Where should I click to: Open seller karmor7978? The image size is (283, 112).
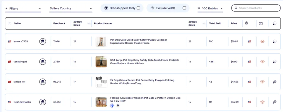pyautogui.click(x=21, y=42)
